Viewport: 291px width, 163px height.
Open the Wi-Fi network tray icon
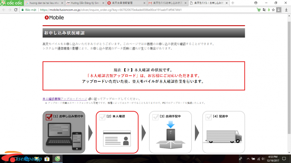(259, 159)
